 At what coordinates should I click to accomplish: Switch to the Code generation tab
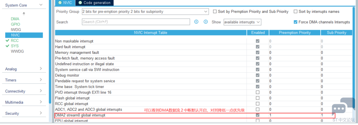94,3
